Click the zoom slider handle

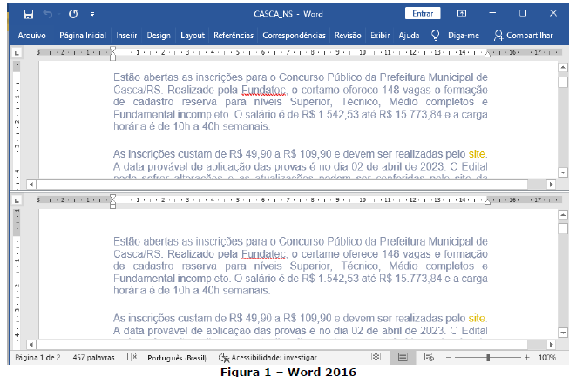[488, 358]
